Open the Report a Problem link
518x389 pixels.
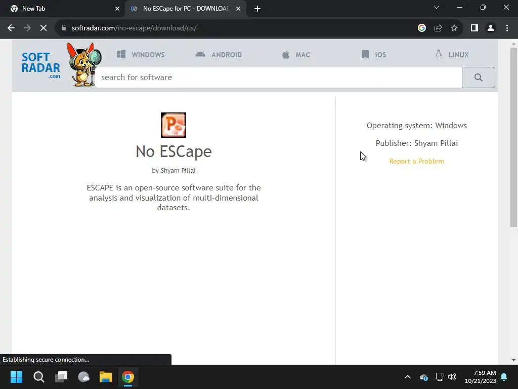417,161
